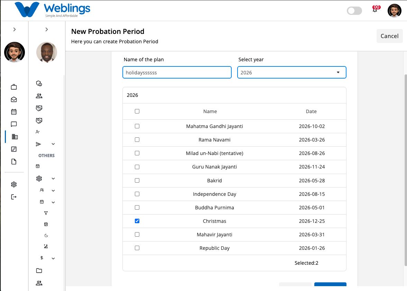The width and height of the screenshot is (407, 291).
Task: Click the Name of the plan input field
Action: tap(177, 72)
